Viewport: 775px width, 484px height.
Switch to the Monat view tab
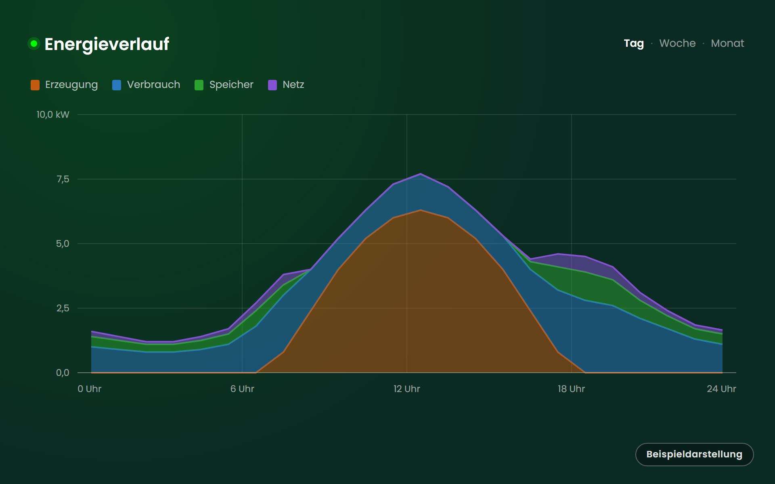pyautogui.click(x=727, y=43)
